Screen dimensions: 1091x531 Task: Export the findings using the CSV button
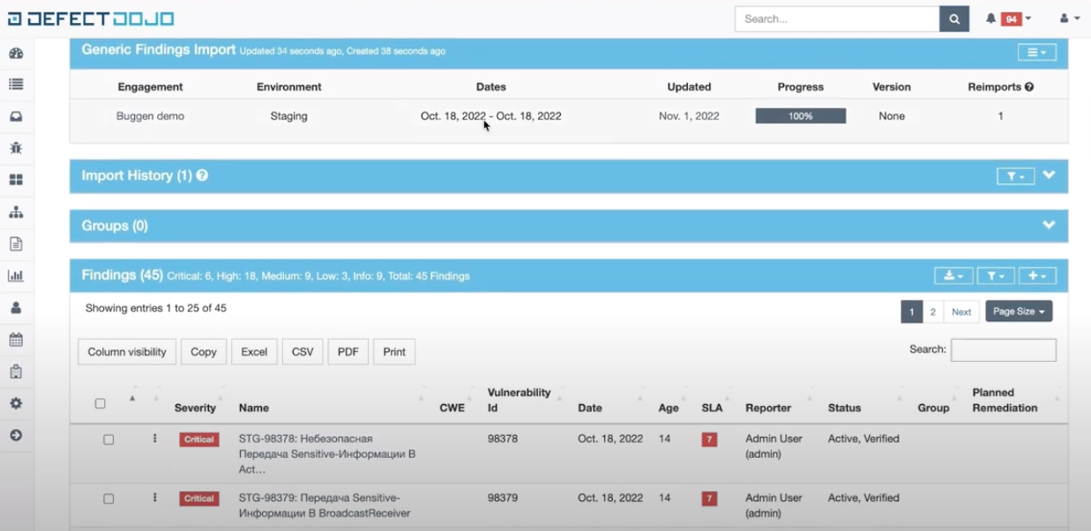pyautogui.click(x=303, y=351)
